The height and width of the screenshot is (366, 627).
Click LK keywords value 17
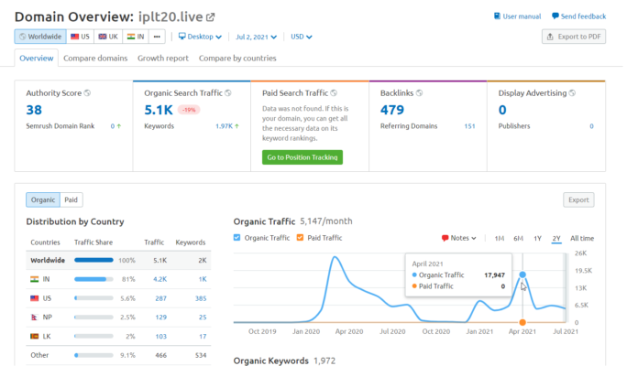click(x=203, y=337)
